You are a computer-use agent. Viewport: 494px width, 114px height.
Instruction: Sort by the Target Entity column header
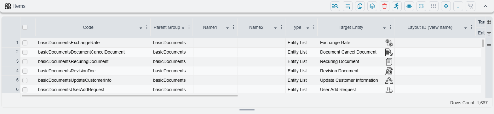click(x=351, y=28)
